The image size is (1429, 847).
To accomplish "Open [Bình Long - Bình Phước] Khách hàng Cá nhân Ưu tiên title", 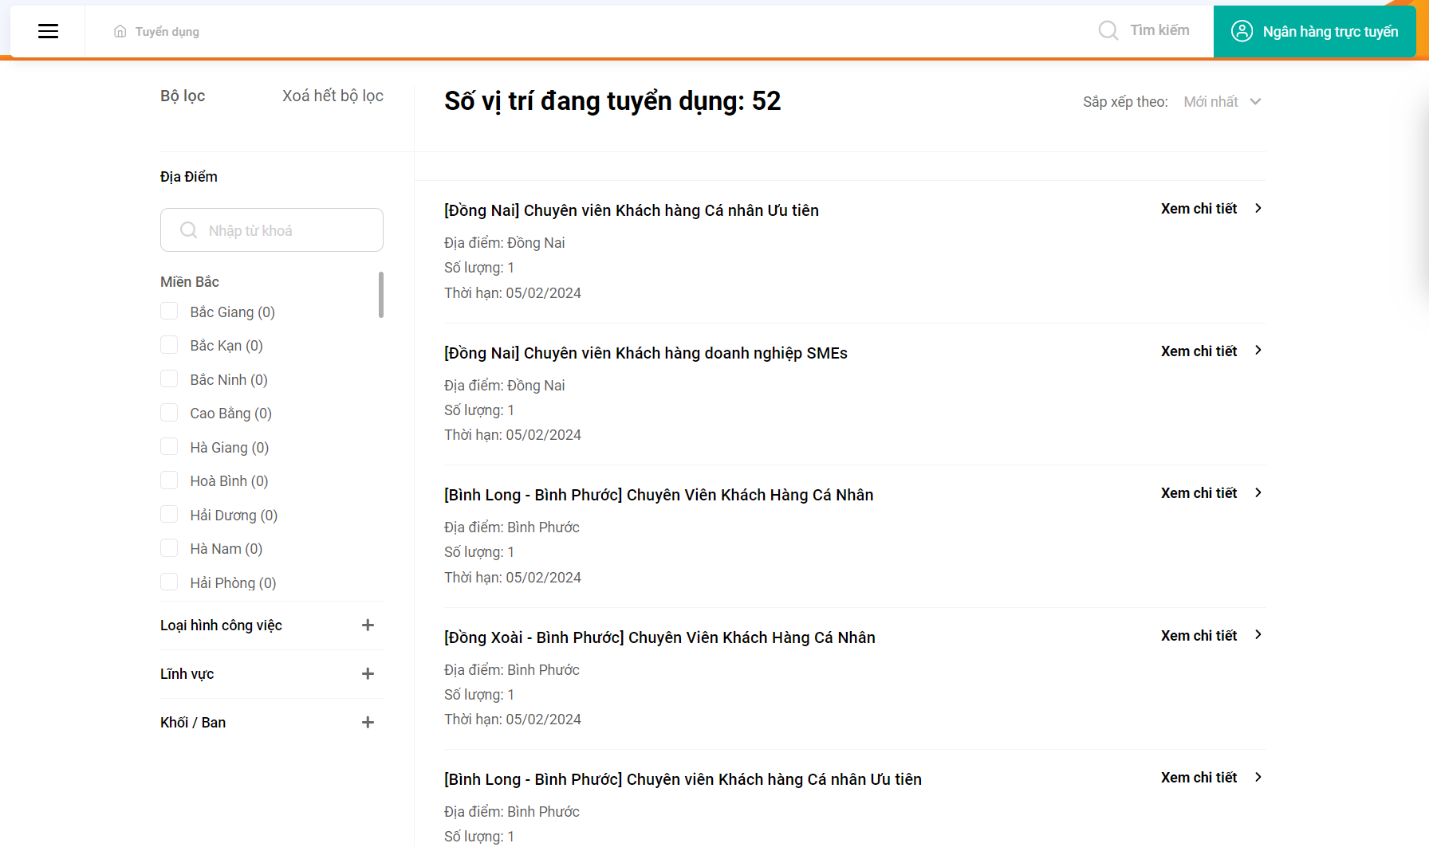I will tap(683, 779).
